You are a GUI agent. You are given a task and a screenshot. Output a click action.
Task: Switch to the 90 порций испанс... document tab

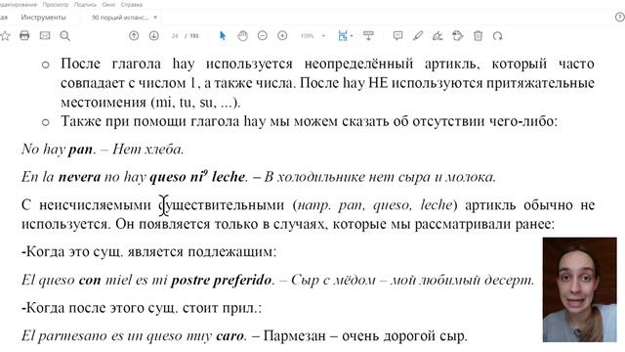120,18
